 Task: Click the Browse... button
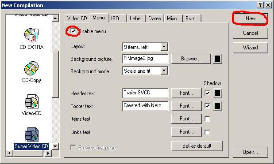coord(191,59)
